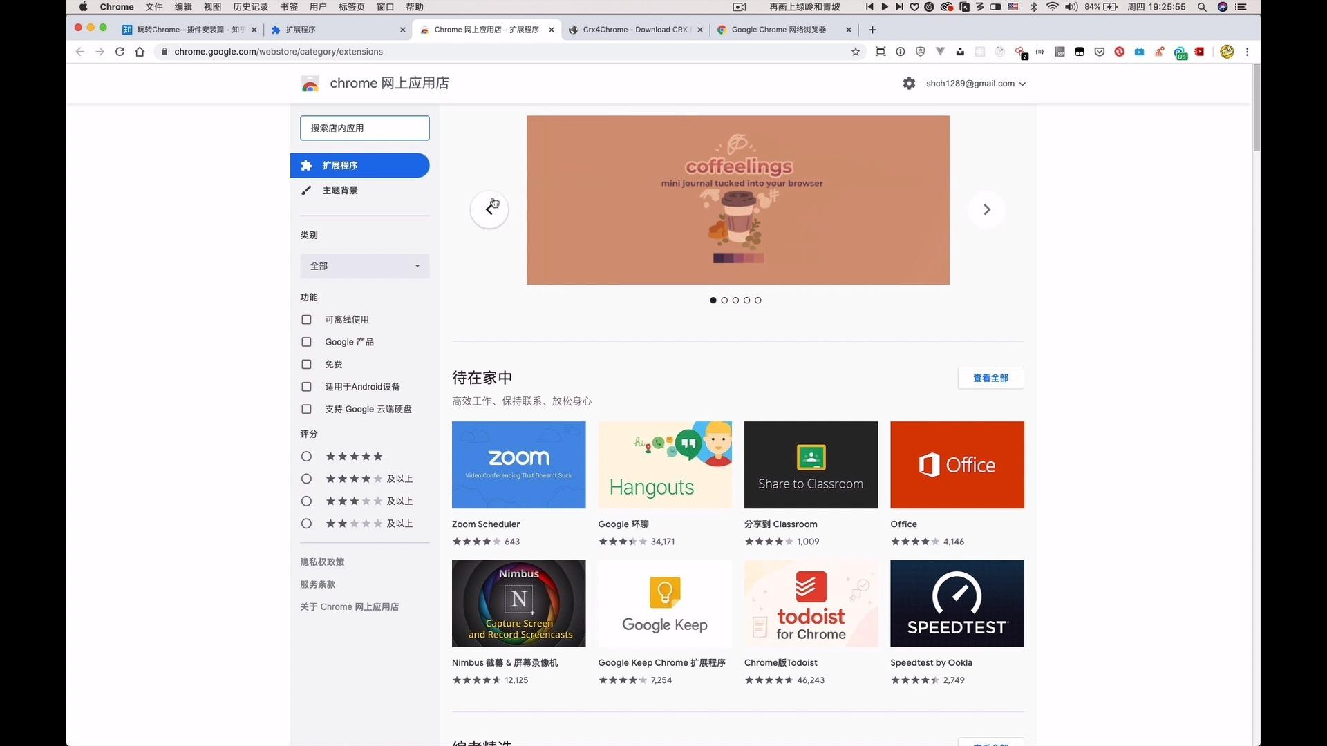The height and width of the screenshot is (746, 1327).
Task: Select the 扩展程序 sidebar category
Action: 360,166
